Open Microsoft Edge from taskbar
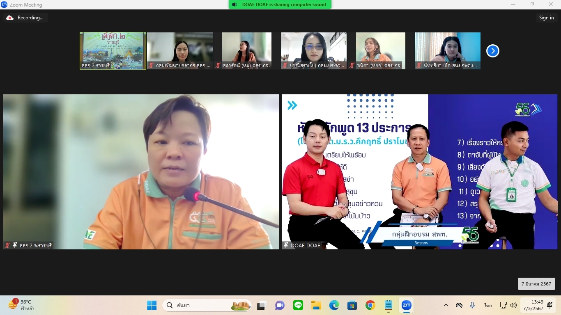561x315 pixels. 334,305
